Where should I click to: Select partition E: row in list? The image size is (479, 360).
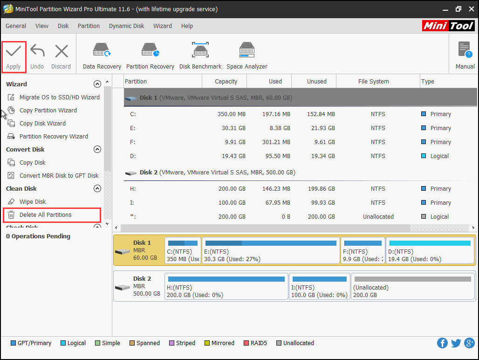[x=300, y=128]
